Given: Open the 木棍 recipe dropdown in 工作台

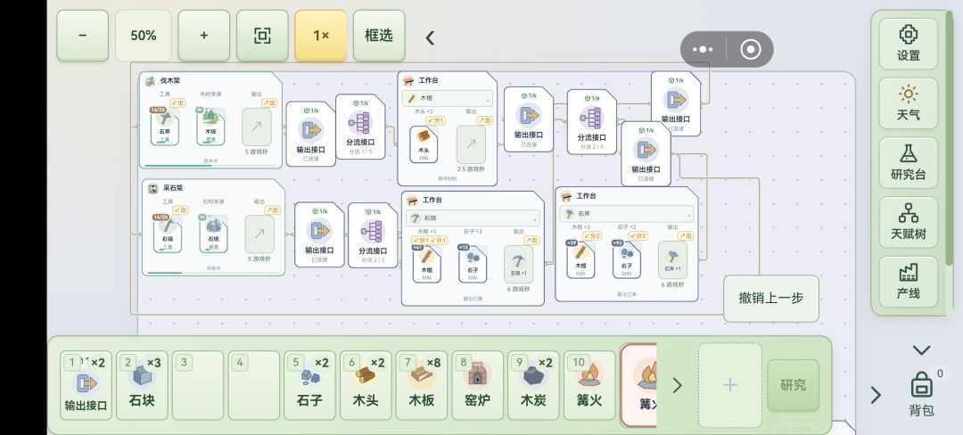Looking at the screenshot, I should [x=447, y=98].
